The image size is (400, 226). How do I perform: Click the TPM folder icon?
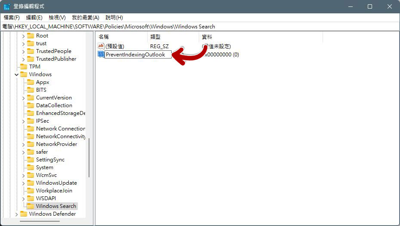click(24, 67)
